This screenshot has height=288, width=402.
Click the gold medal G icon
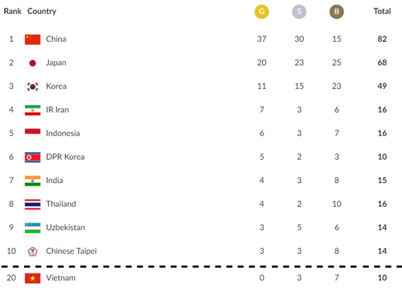[x=261, y=12]
